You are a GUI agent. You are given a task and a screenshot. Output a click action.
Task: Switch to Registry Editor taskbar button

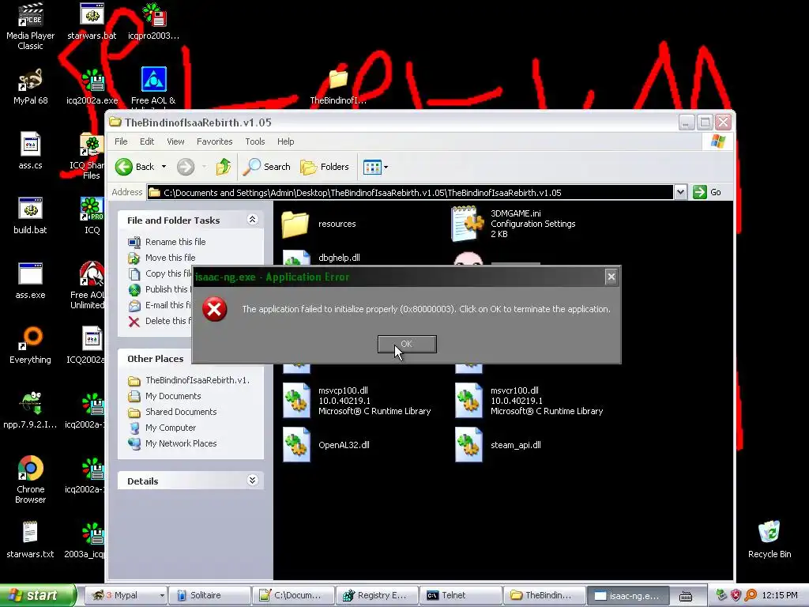(x=377, y=595)
